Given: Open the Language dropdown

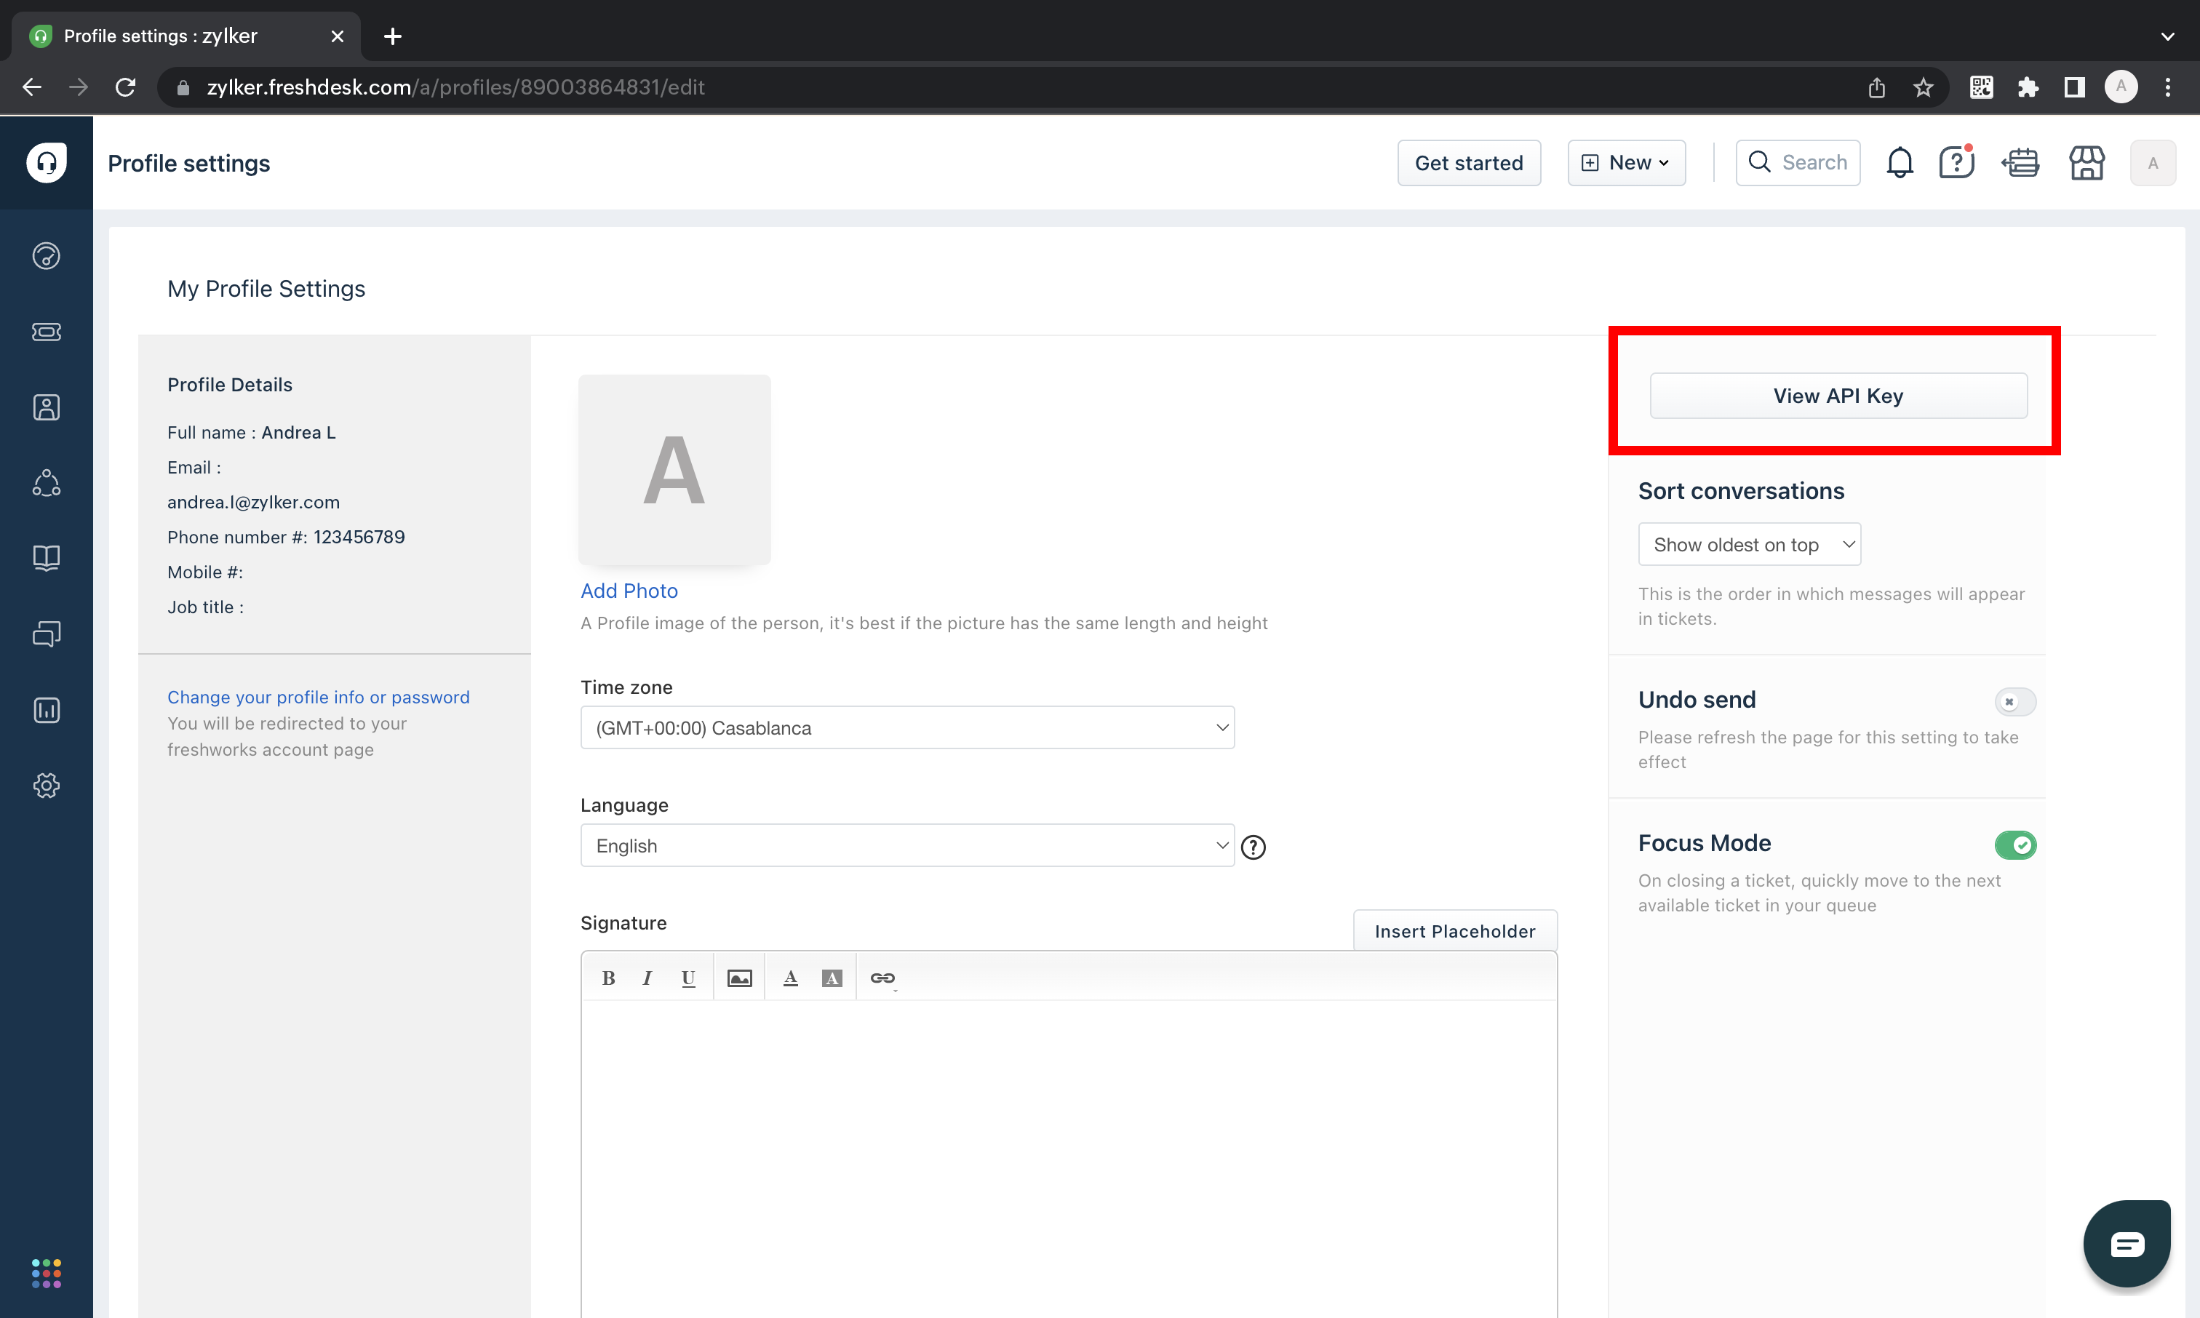Looking at the screenshot, I should [906, 845].
